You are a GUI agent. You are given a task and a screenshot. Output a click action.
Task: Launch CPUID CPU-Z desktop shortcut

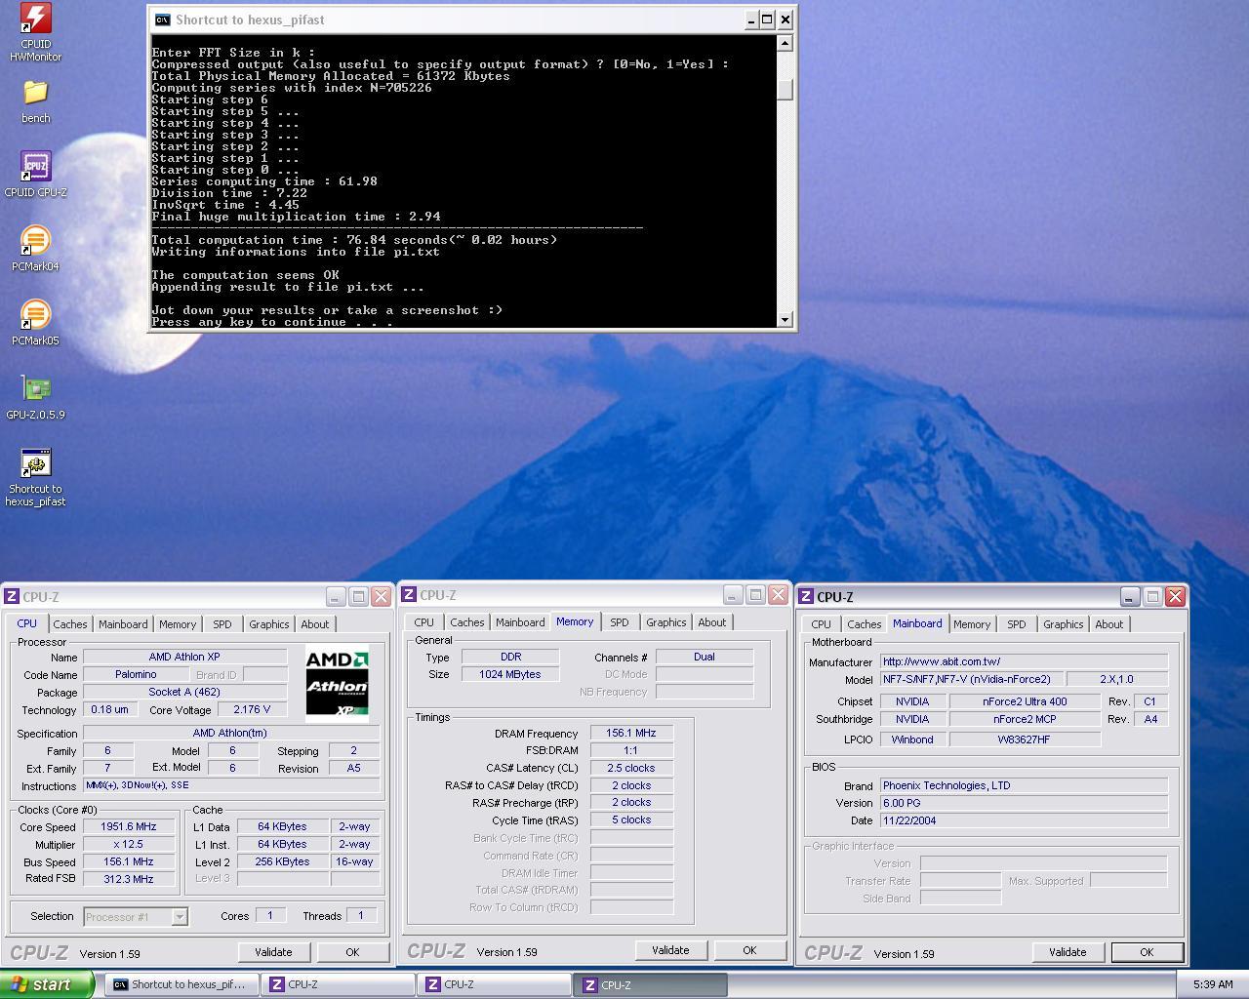click(35, 175)
